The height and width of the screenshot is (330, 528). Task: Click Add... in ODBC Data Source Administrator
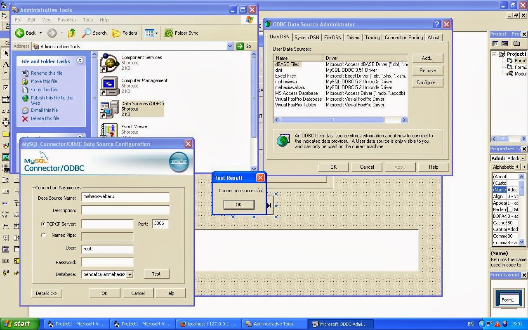pyautogui.click(x=427, y=58)
